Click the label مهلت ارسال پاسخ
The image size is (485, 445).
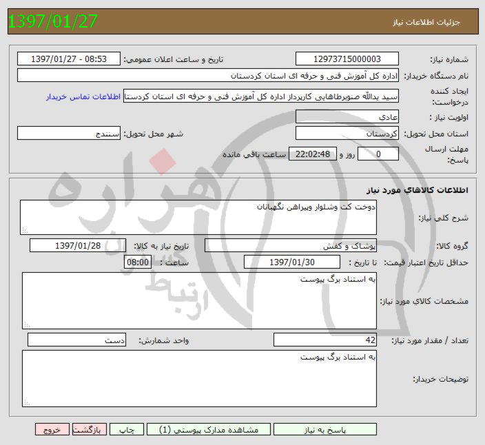[x=446, y=154]
